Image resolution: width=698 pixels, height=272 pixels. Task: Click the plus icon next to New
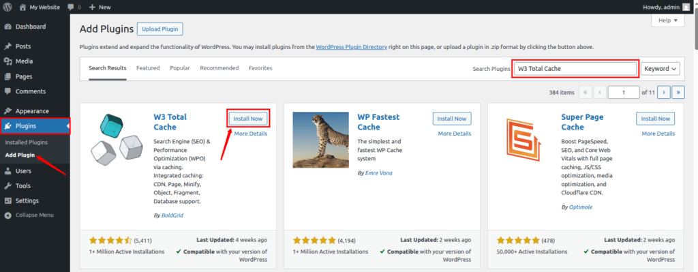(x=92, y=7)
